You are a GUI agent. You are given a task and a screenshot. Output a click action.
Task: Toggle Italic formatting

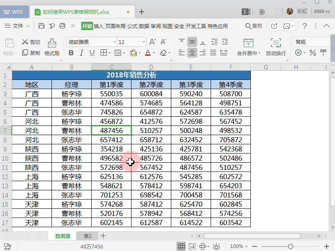pos(81,53)
